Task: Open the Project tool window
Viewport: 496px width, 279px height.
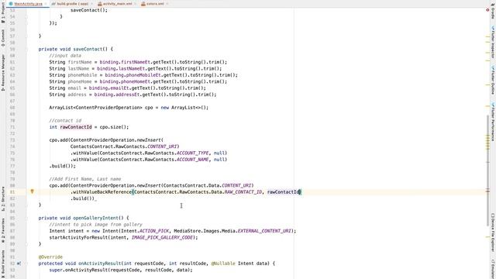Action: (x=3, y=12)
